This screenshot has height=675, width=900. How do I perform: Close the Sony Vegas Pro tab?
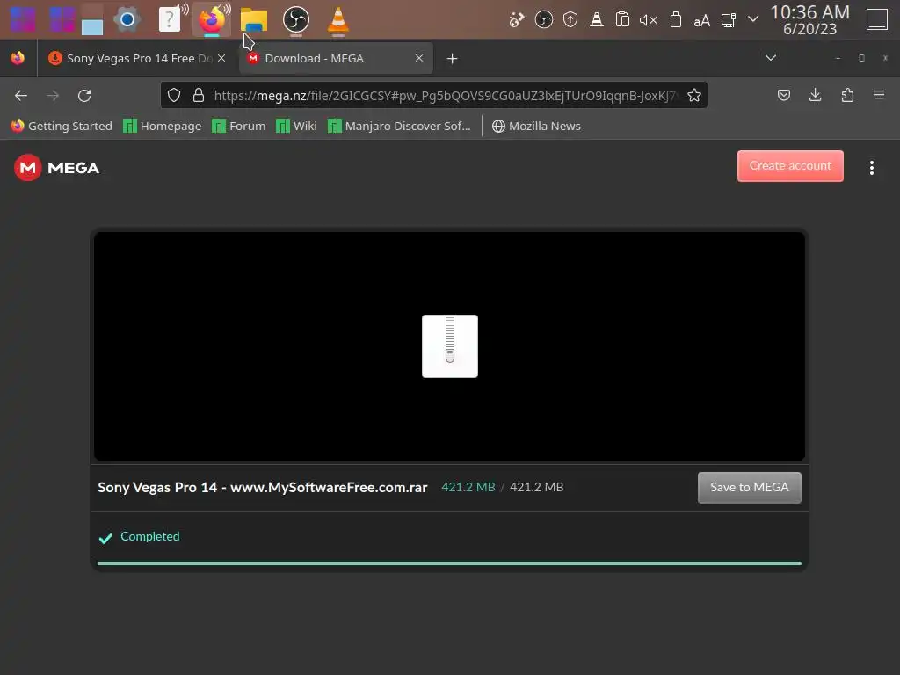(x=221, y=58)
